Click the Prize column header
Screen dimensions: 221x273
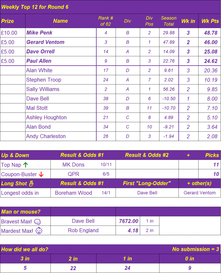7,21
